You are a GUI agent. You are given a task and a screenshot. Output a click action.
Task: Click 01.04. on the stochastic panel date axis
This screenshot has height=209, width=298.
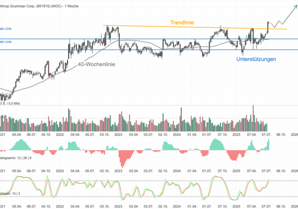tap(192, 207)
